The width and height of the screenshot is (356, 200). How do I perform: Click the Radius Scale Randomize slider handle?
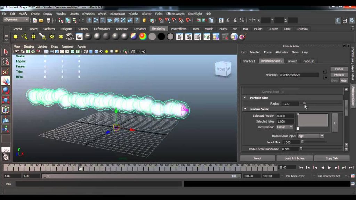pos(301,149)
